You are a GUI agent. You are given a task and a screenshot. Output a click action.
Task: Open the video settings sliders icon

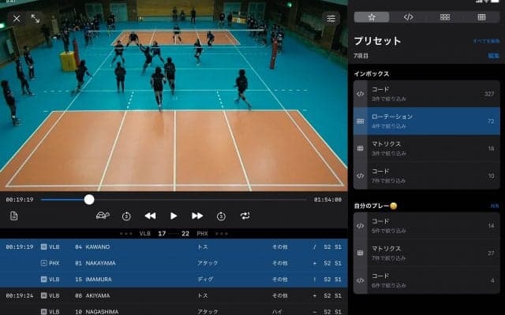331,19
